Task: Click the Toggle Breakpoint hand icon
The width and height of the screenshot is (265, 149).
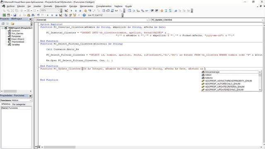Action: (x=85, y=11)
